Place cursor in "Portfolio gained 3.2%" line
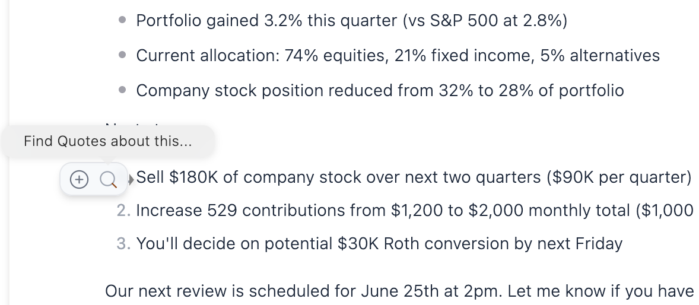 [x=237, y=21]
